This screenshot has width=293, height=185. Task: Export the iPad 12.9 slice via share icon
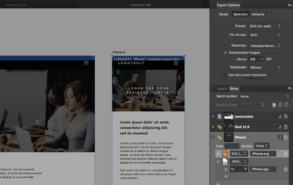coord(286,127)
